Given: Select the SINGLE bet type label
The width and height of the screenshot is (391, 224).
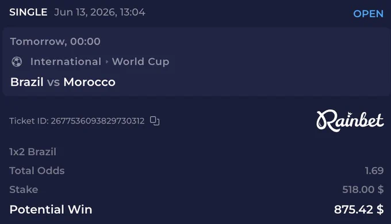Looking at the screenshot, I should (x=28, y=12).
